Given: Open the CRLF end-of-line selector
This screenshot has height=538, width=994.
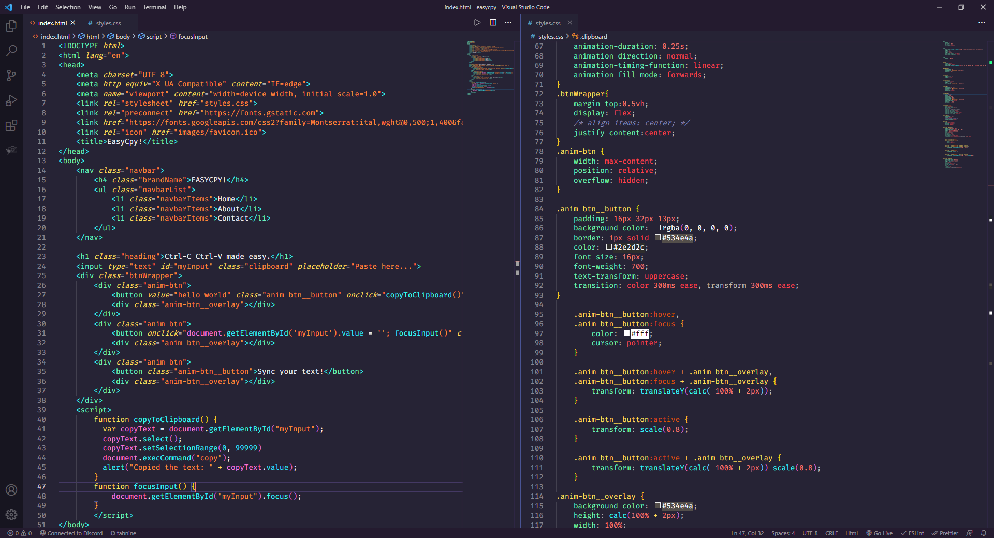Looking at the screenshot, I should tap(831, 533).
